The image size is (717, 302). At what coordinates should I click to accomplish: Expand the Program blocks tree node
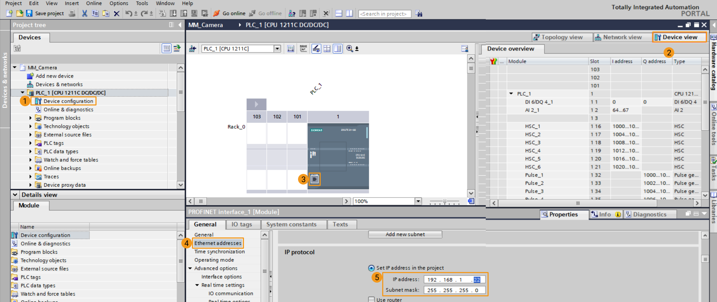[x=30, y=118]
